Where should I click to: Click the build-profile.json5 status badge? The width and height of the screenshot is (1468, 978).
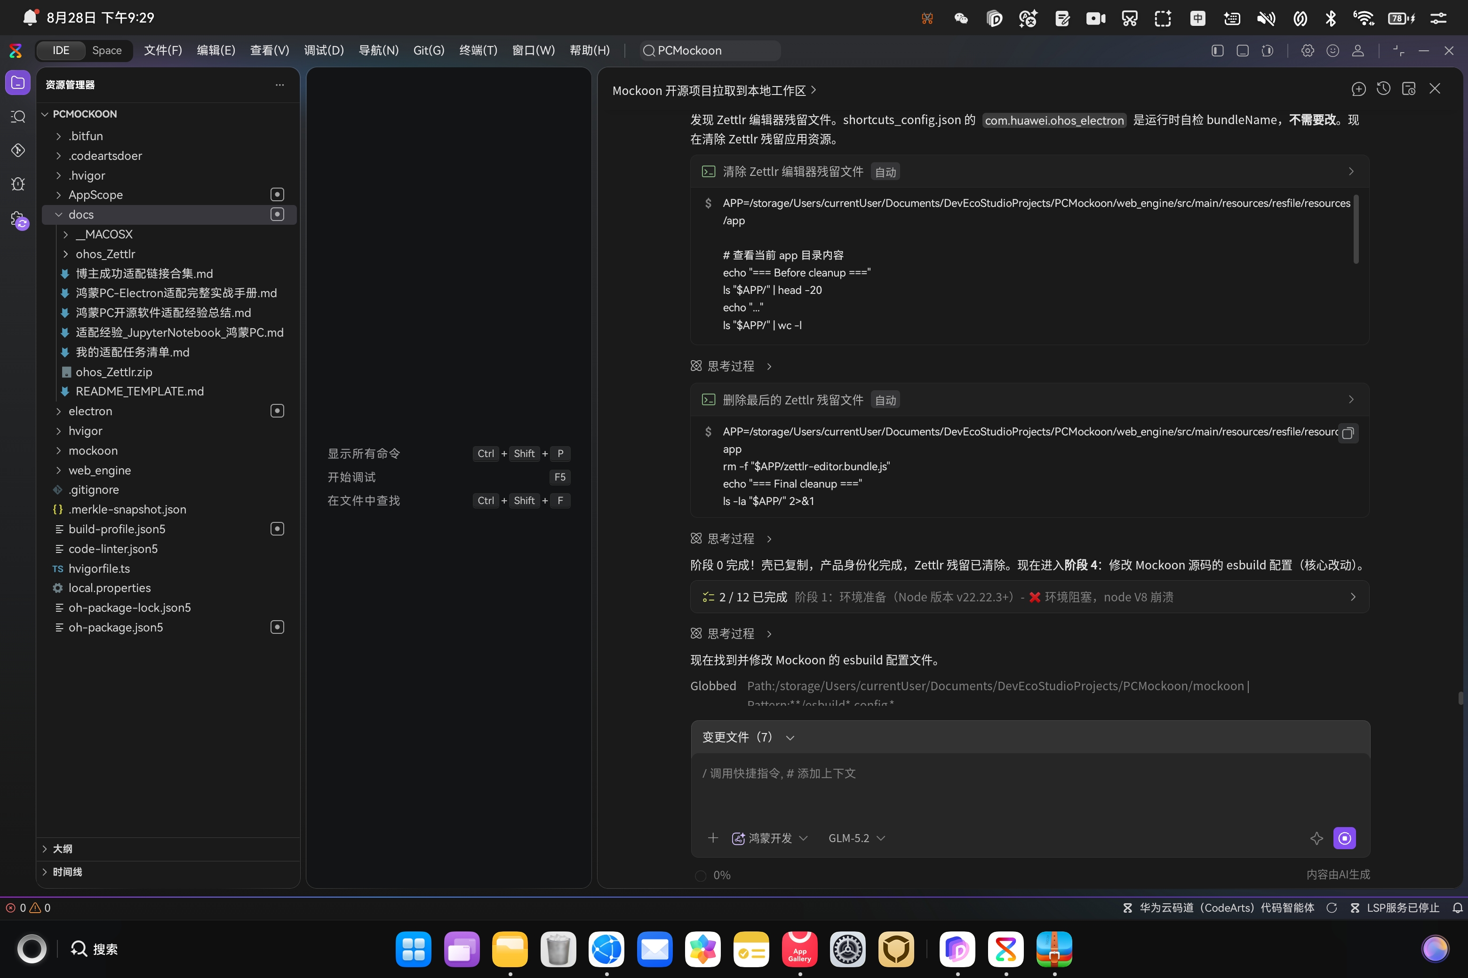(277, 529)
